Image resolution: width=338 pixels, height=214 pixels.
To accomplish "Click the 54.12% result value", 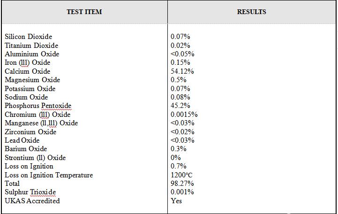I will 182,71.
